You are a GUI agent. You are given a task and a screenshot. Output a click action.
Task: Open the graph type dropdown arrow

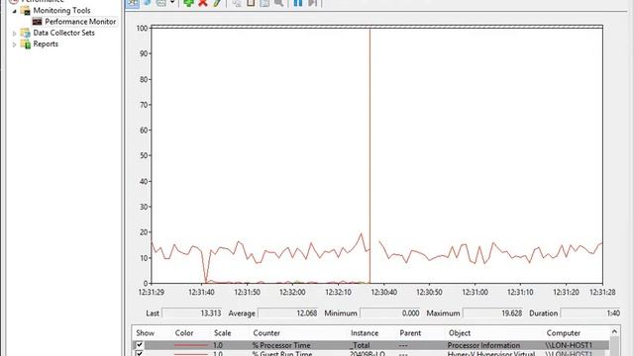pos(172,2)
